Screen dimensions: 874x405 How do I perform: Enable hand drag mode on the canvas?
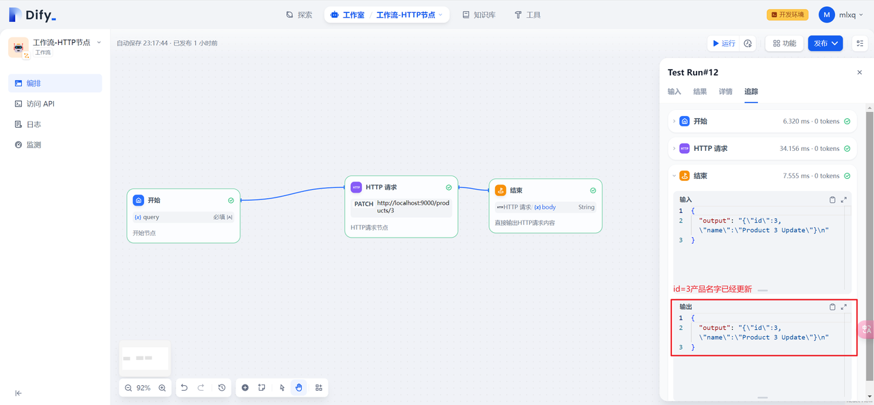(x=298, y=387)
